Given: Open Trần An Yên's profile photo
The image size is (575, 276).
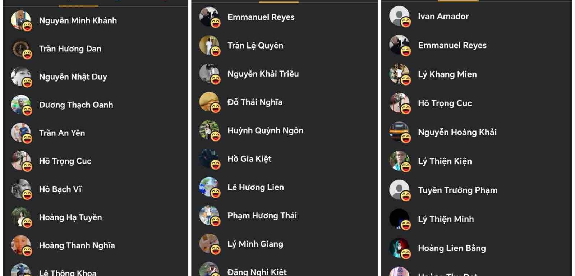Looking at the screenshot, I should click(x=21, y=133).
